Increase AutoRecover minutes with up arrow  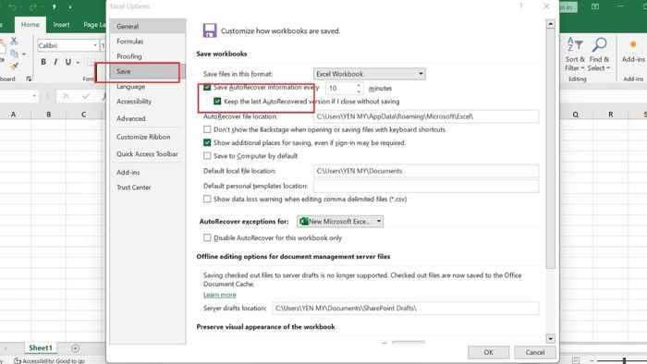point(359,85)
